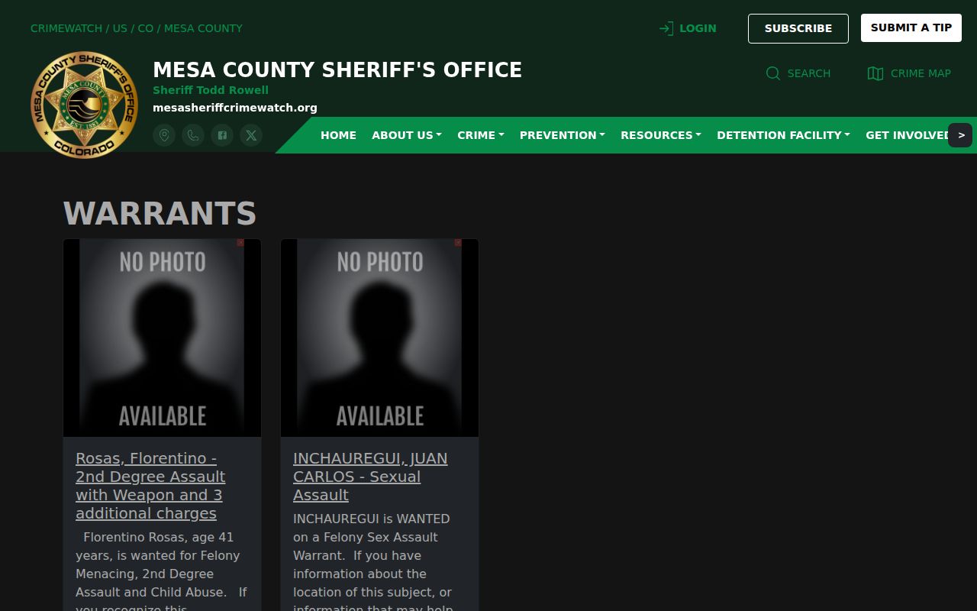Expand the About Us dropdown menu
Image resolution: width=977 pixels, height=611 pixels.
pyautogui.click(x=407, y=135)
